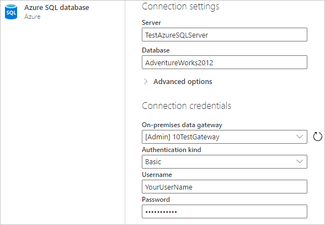Click the Authentication kind label
The width and height of the screenshot is (325, 225).
172,150
